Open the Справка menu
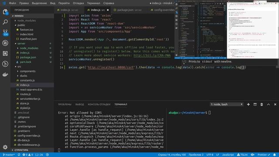Image resolution: width=279 pixels, height=157 pixels. click(109, 3)
